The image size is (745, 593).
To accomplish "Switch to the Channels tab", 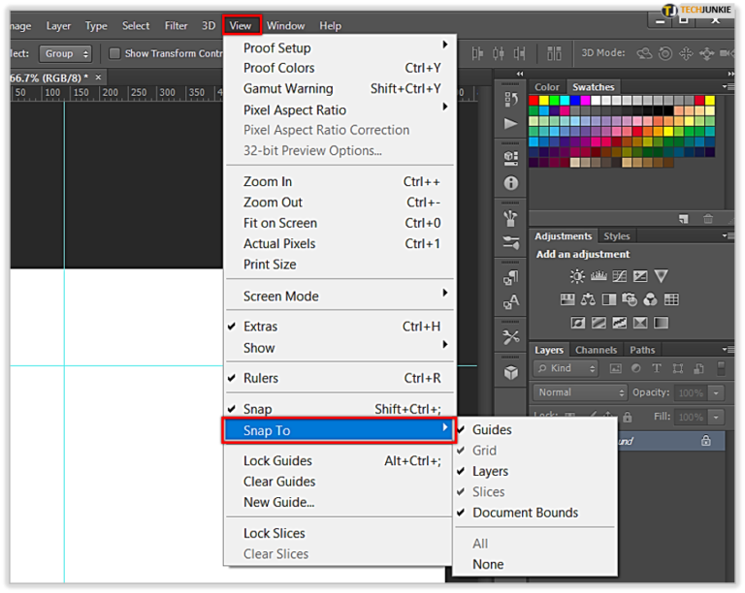I will tap(596, 350).
